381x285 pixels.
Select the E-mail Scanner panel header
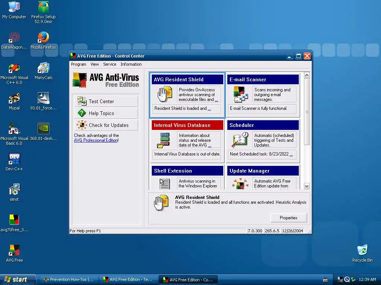click(x=263, y=79)
